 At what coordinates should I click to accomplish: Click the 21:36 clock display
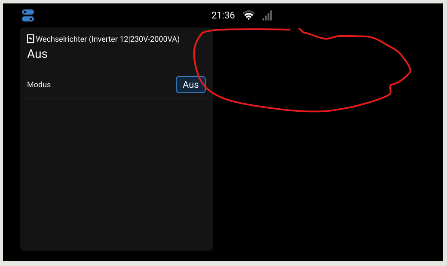[x=223, y=15]
